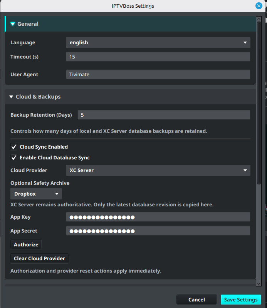Open the Language dropdown showing english
The width and height of the screenshot is (267, 308).
click(158, 43)
